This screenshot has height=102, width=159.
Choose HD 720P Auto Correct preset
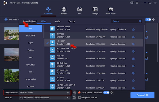(x=94, y=86)
